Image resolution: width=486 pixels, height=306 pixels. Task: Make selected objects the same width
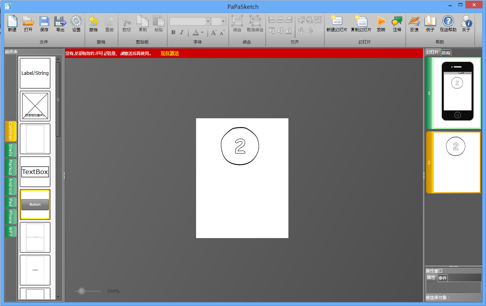(x=301, y=20)
